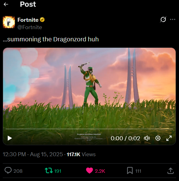Screen dimensions: 179x181
Task: Seek along the video progress bar
Action: click(89, 129)
